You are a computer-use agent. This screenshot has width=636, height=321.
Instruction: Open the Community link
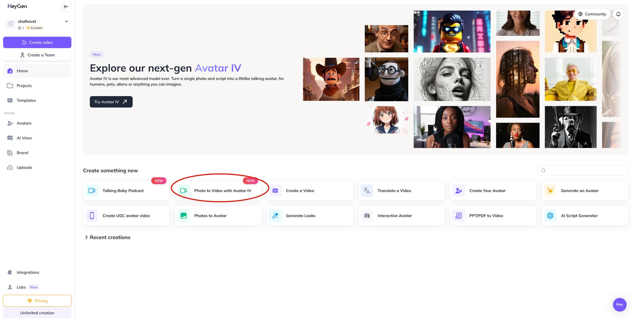click(x=592, y=14)
